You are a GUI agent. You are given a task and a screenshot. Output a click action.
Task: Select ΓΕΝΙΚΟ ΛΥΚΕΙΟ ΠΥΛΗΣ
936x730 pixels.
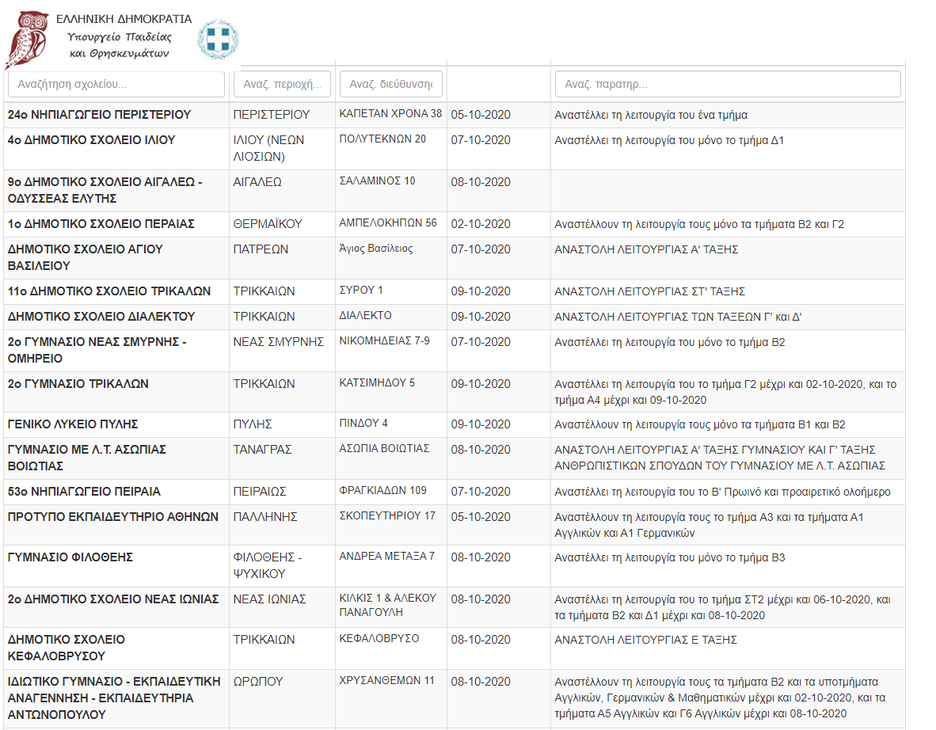point(73,424)
